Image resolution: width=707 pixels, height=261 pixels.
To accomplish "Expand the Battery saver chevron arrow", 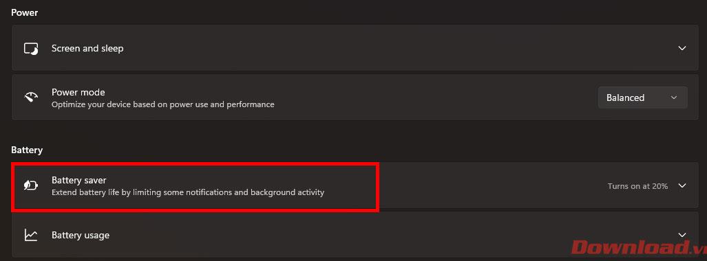I will tap(682, 185).
